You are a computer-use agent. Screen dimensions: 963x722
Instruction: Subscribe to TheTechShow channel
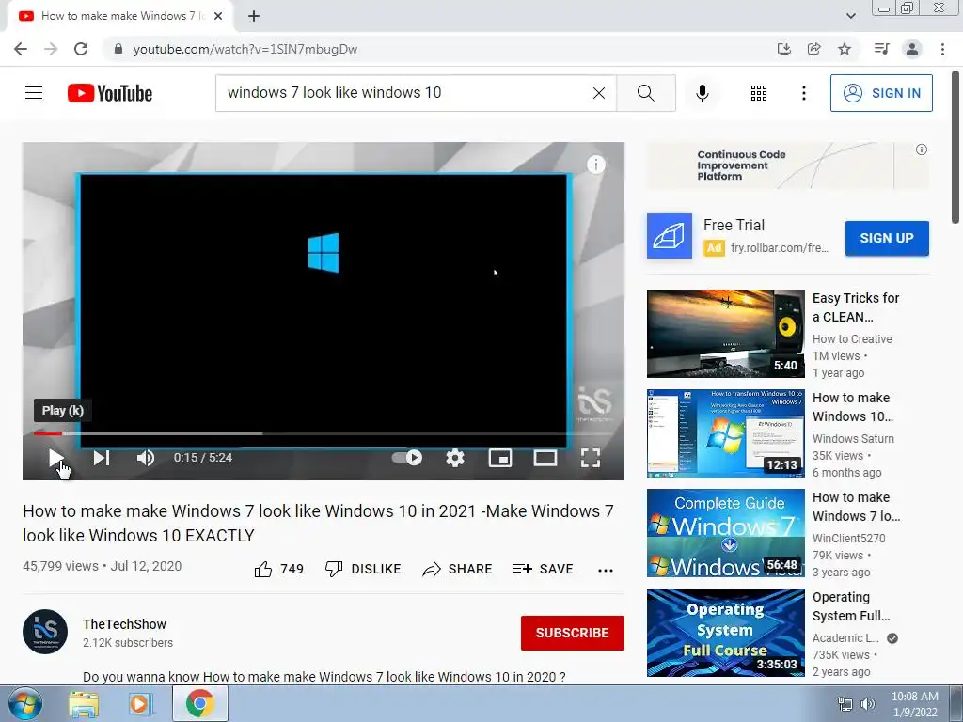coord(573,633)
